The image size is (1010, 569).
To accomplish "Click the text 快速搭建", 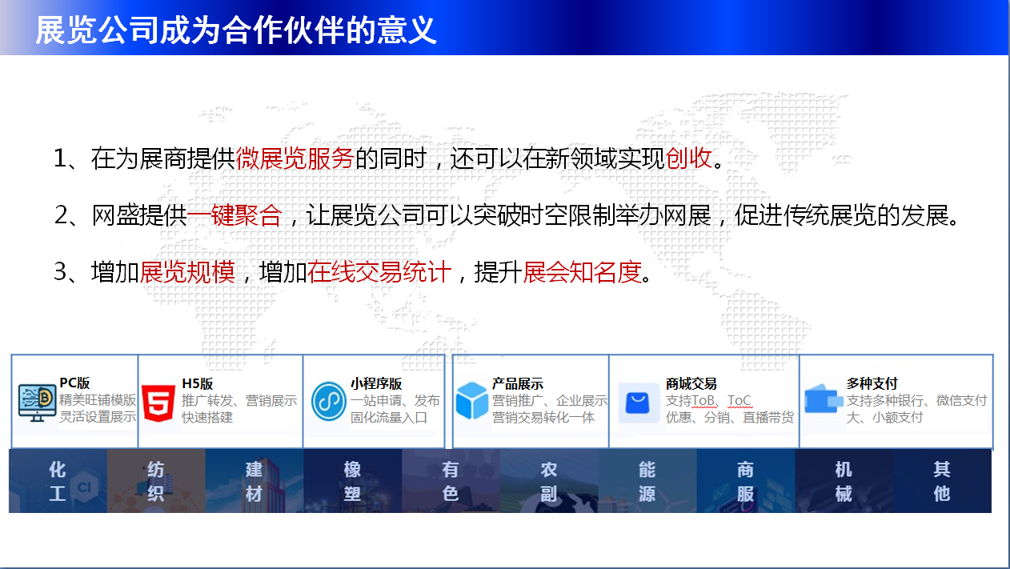I will click(207, 417).
